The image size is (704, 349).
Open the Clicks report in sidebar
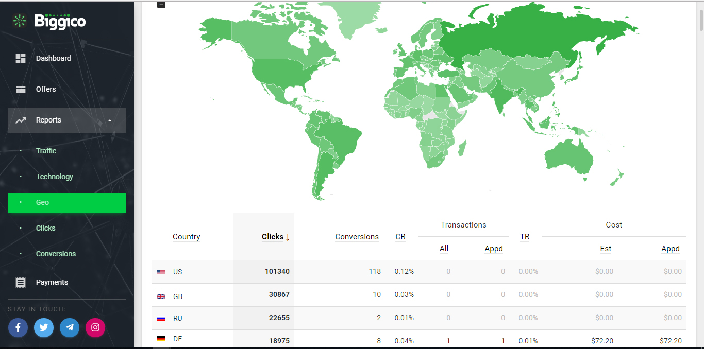click(x=45, y=228)
